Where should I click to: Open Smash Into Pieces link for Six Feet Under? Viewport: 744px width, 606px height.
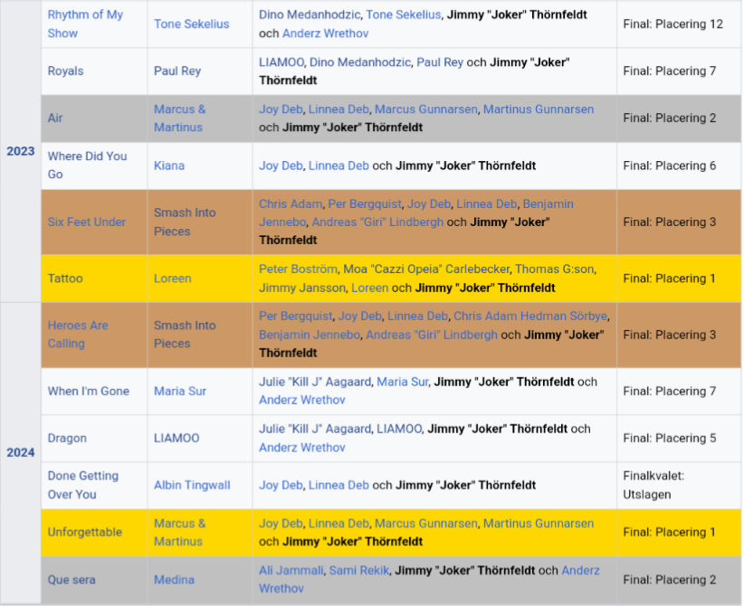point(185,222)
